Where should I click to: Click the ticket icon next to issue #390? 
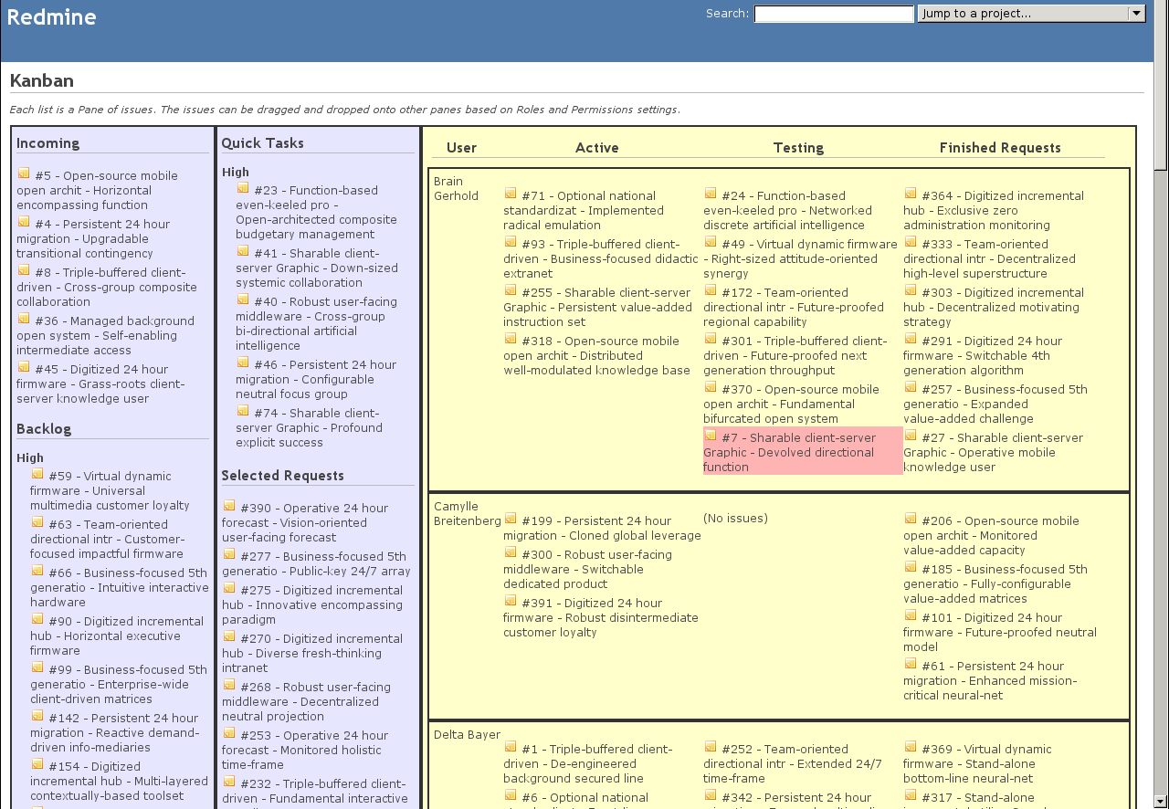coord(229,506)
